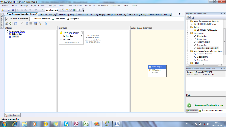Select Clients.dim in the solution explorer
Screen dimensions: 226x127
click(x=202, y=36)
